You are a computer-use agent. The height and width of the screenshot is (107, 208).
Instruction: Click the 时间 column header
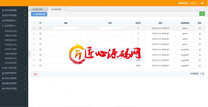click(x=160, y=23)
